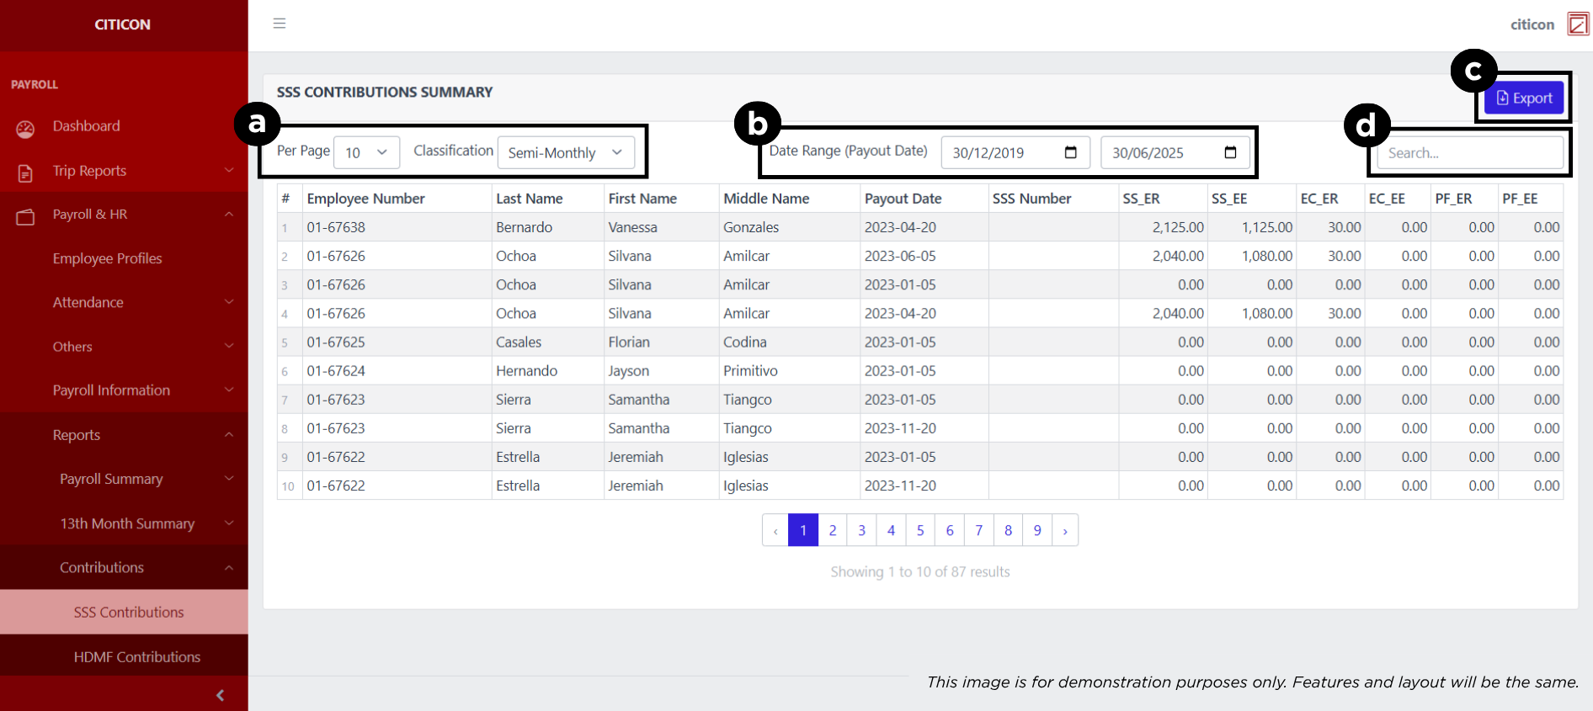Go to page 5 of results

coord(920,530)
